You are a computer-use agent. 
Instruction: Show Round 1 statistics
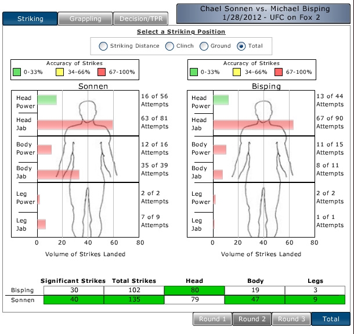tap(212, 319)
